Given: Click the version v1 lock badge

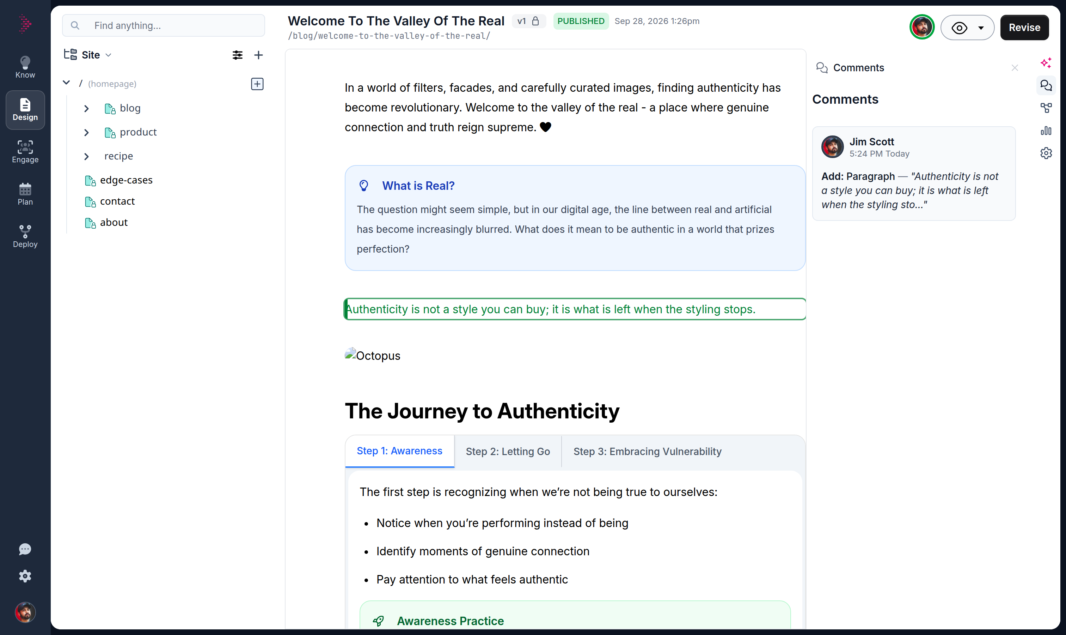Looking at the screenshot, I should click(x=528, y=21).
